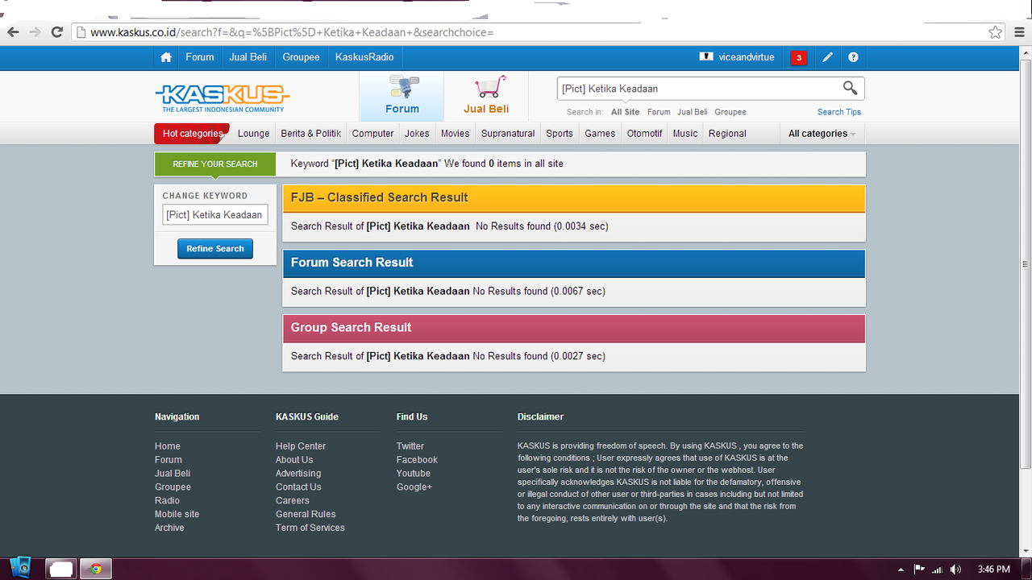Open the Otomotif category
Image resolution: width=1032 pixels, height=580 pixels.
click(x=645, y=134)
